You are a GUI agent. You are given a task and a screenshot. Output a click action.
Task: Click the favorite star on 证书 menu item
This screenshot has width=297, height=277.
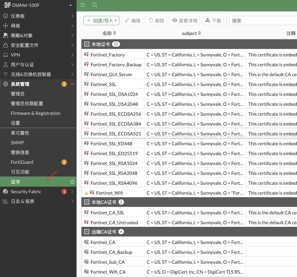[x=72, y=182]
